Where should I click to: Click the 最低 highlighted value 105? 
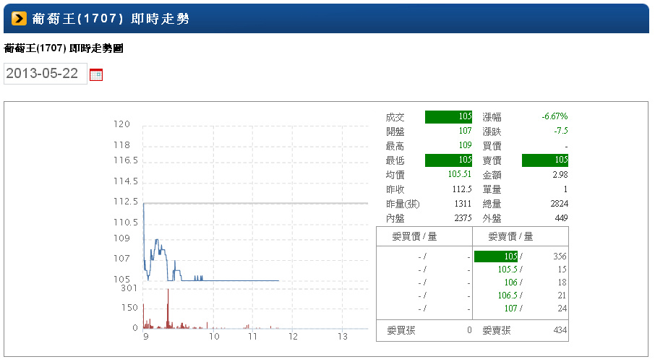(448, 160)
